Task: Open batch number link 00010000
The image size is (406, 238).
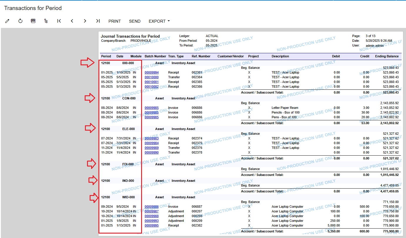Action: click(x=152, y=77)
